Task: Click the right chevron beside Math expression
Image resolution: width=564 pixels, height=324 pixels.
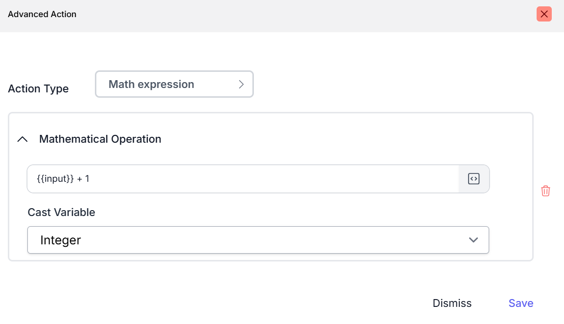Action: coord(241,84)
